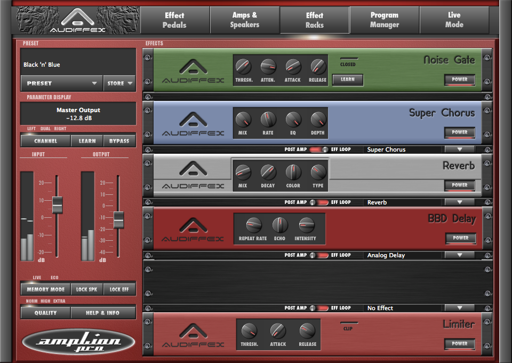
Task: Switch to the Amps & Speakers tab
Action: pyautogui.click(x=245, y=20)
